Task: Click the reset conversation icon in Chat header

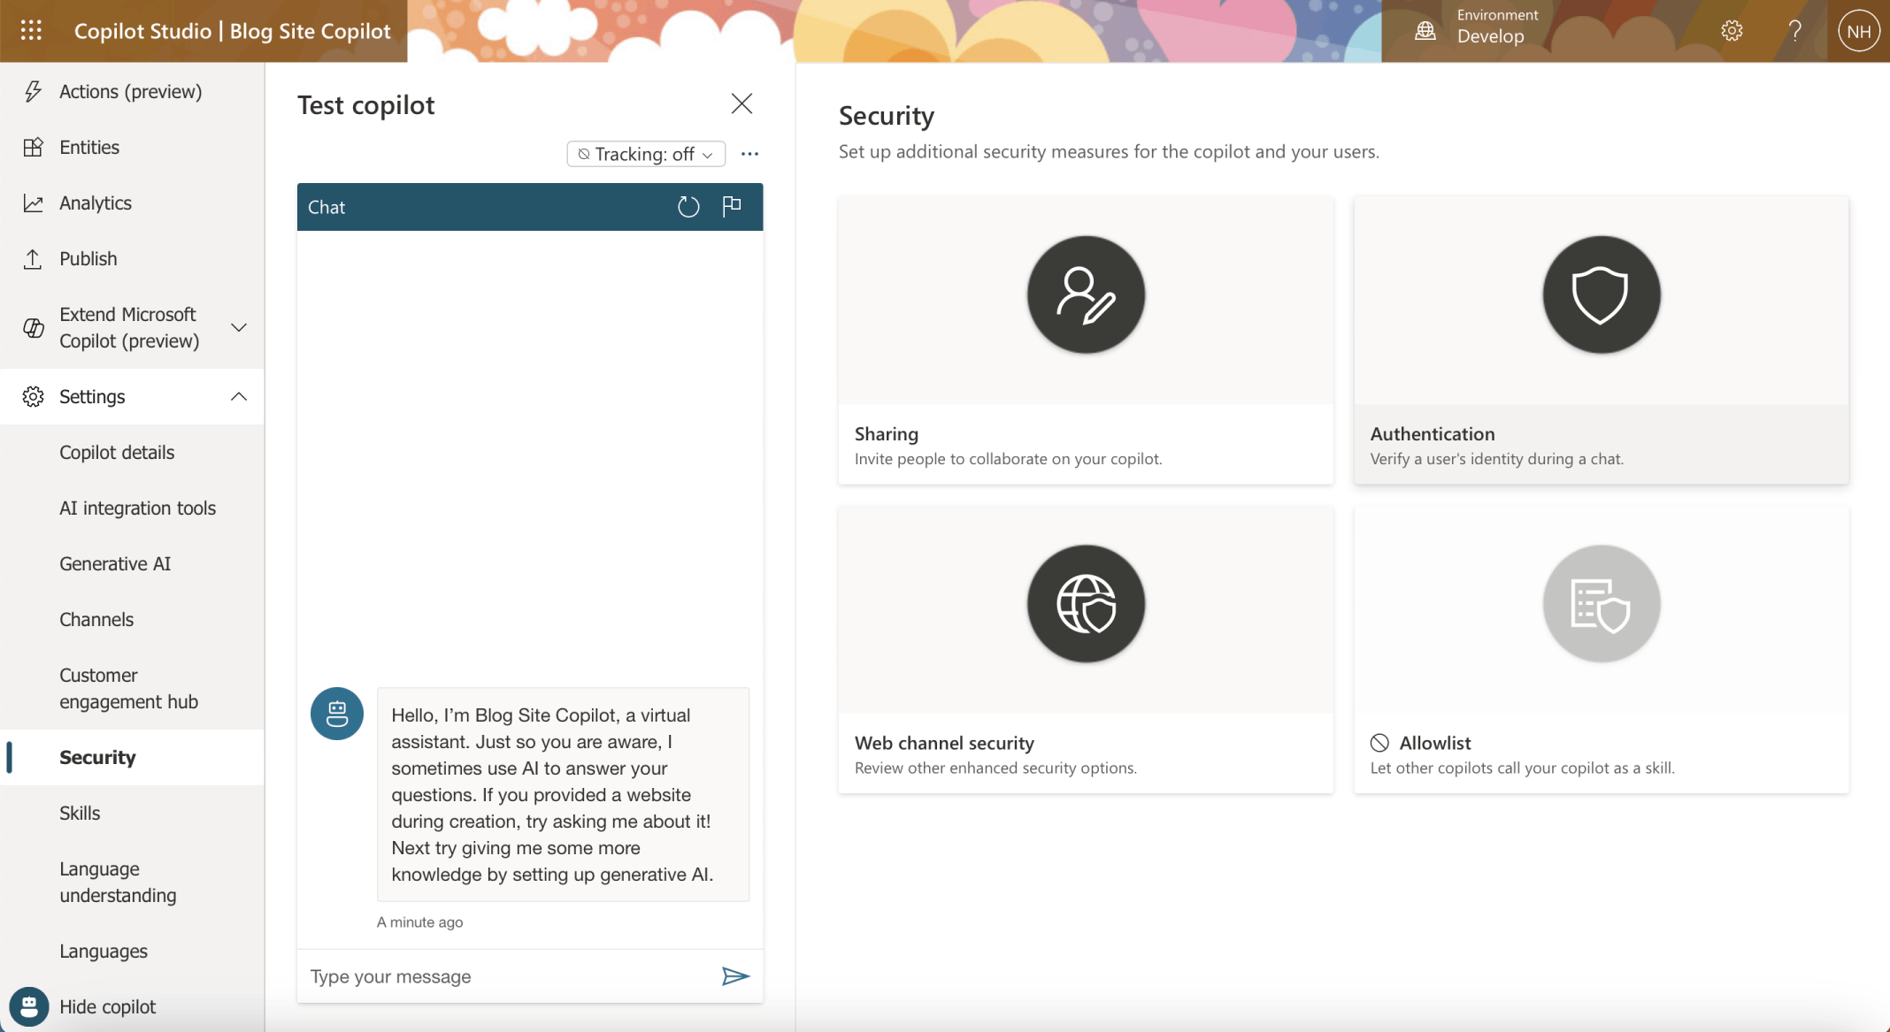Action: point(688,207)
